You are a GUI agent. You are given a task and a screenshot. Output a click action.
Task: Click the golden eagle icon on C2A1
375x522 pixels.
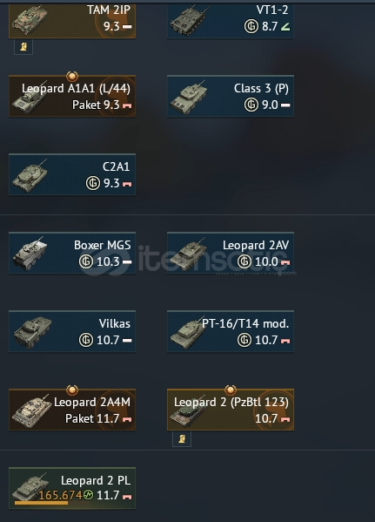tap(93, 183)
